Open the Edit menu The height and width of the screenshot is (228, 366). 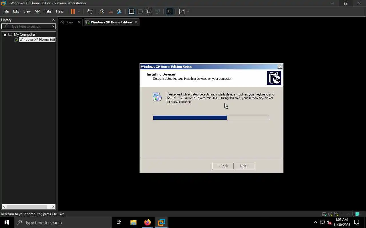(x=16, y=11)
